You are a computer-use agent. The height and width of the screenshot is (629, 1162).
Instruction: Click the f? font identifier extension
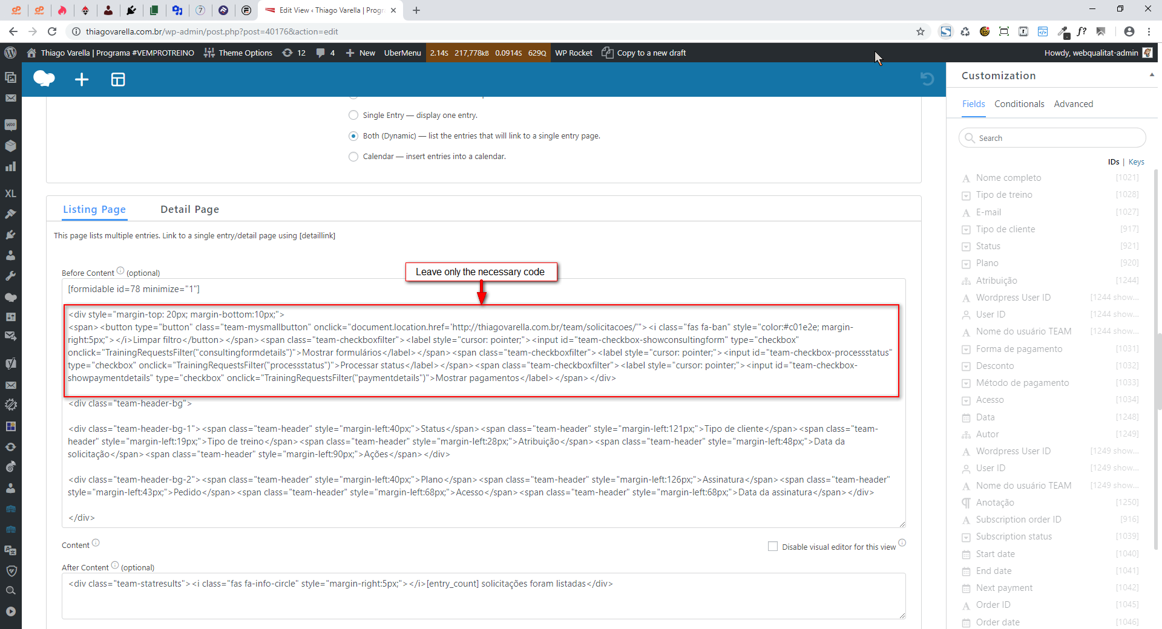[x=1082, y=31]
